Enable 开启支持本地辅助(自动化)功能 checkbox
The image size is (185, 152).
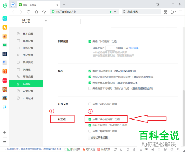point(90,89)
